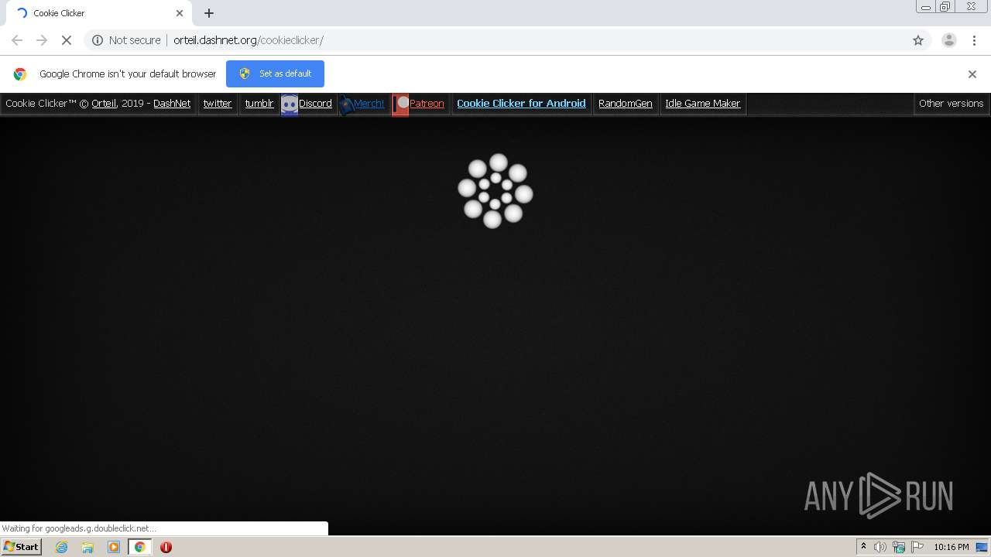Open the twitter link
Viewport: 991px width, 557px height.
point(218,104)
